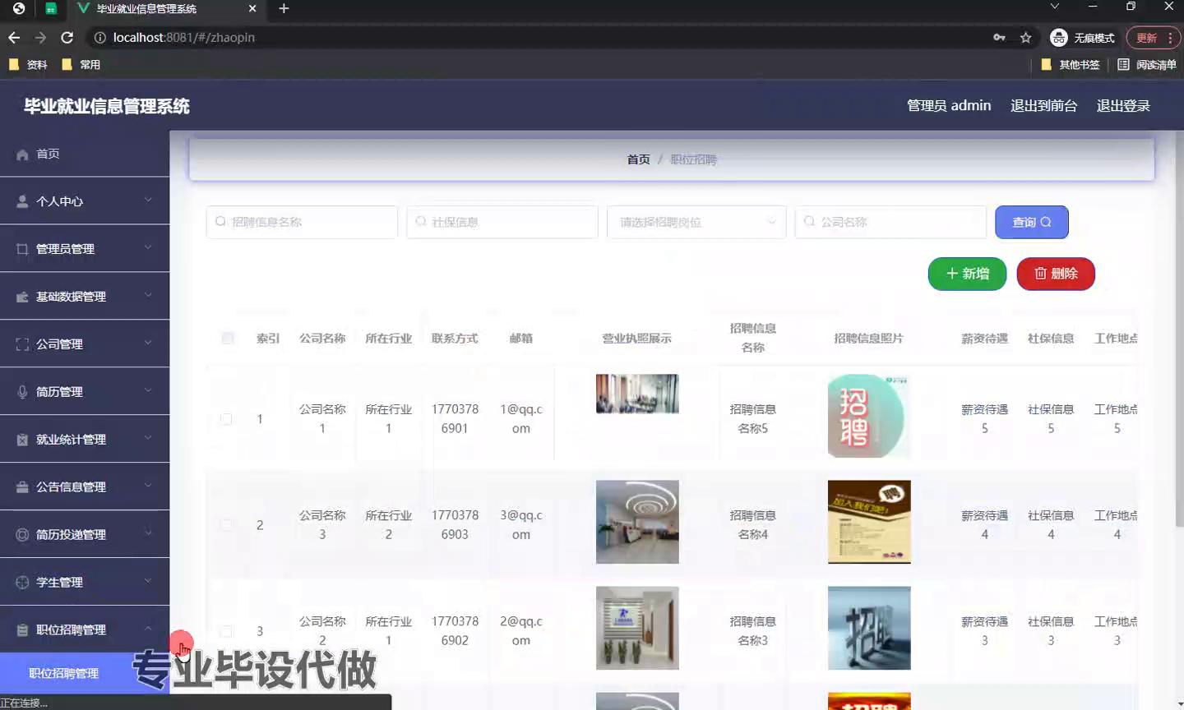
Task: Open the 首页 home sidebar icon
Action: pos(22,154)
